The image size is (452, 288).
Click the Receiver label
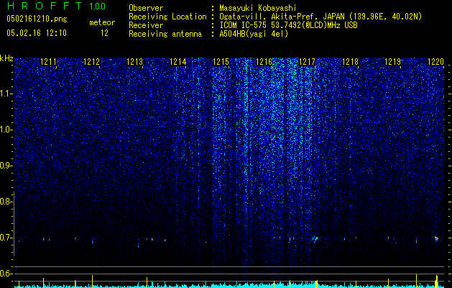tap(146, 25)
